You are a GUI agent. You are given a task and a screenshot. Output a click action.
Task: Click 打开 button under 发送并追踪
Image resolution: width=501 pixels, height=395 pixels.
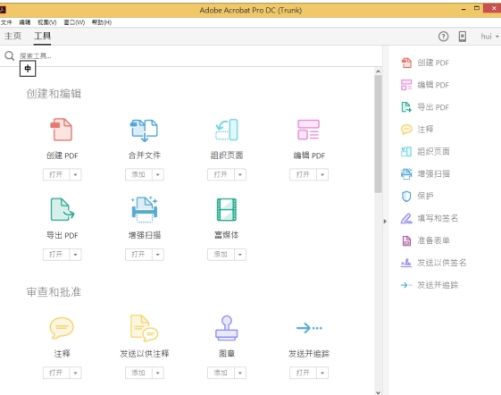(x=304, y=373)
